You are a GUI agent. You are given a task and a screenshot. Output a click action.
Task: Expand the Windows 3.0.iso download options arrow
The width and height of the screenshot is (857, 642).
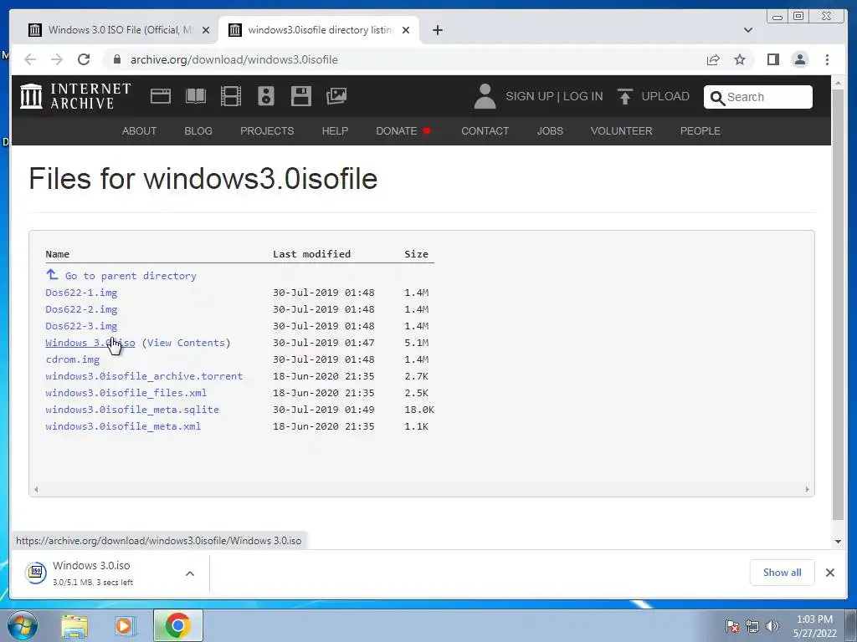point(190,573)
